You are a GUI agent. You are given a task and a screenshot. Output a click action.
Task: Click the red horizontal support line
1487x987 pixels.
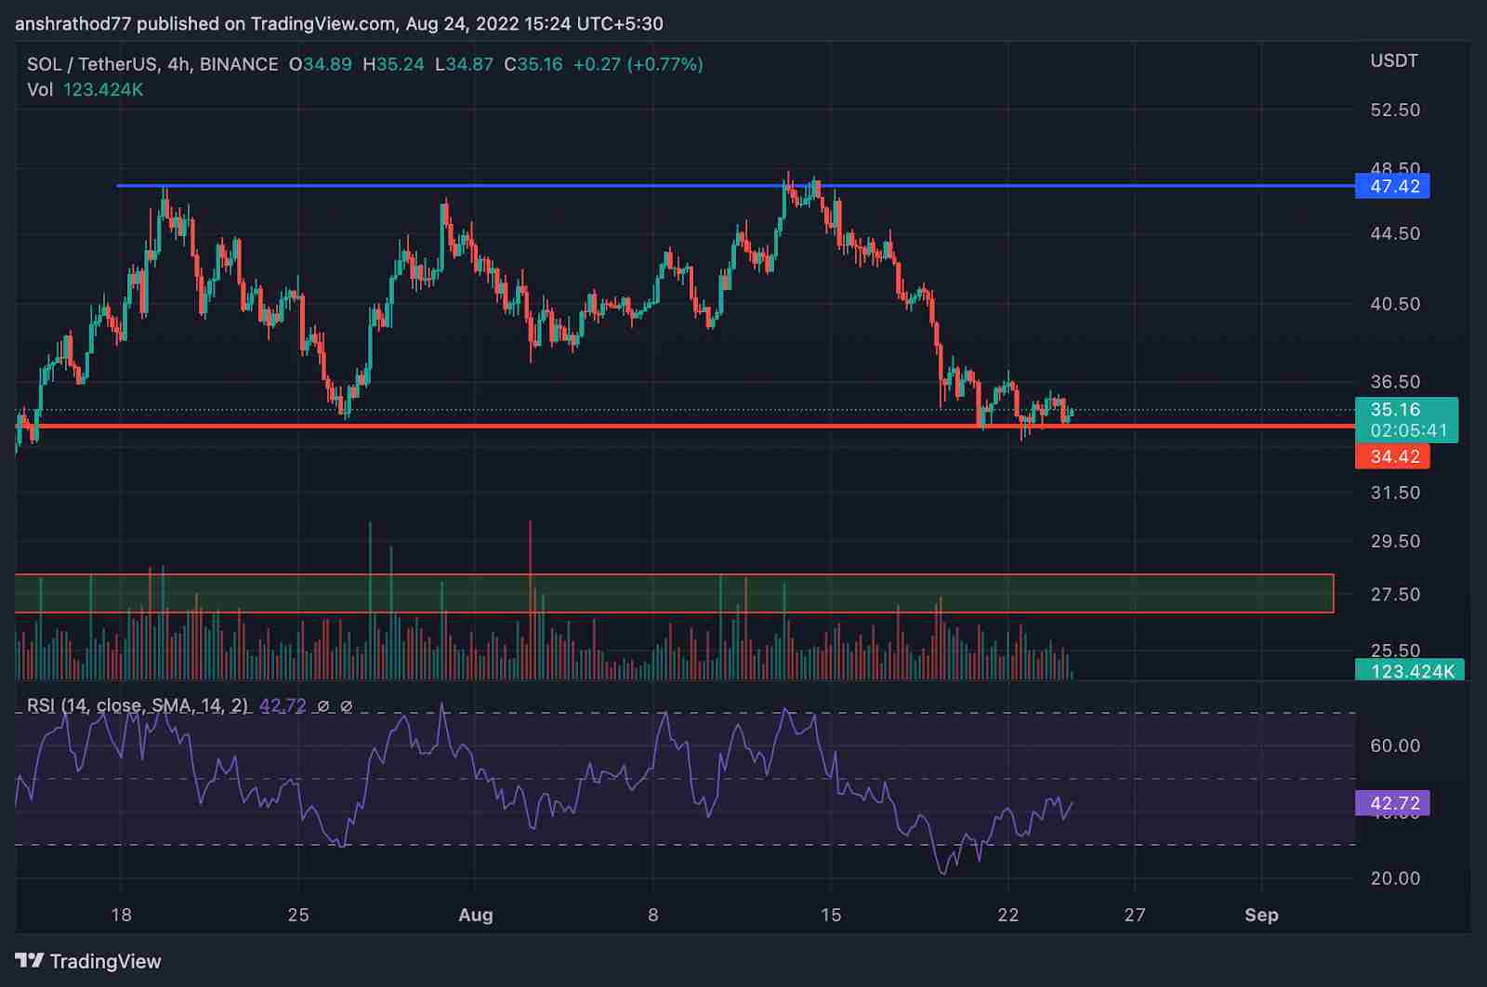(x=685, y=426)
